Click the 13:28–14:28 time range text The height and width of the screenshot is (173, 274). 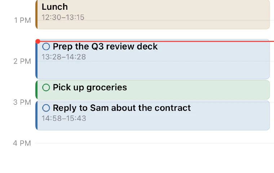64,57
